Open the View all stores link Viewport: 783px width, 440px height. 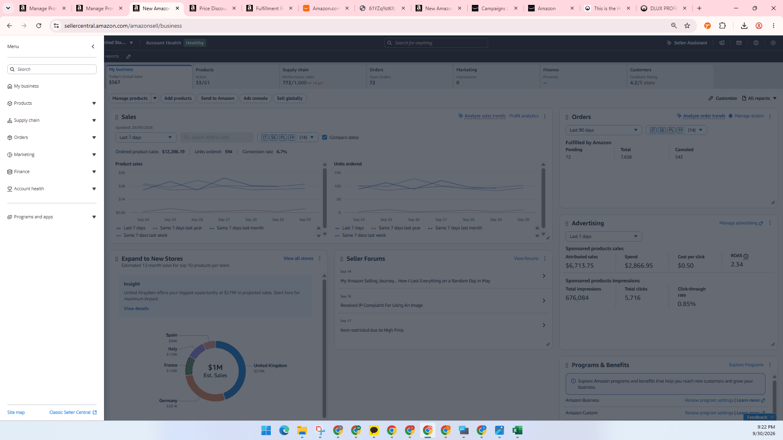(299, 258)
